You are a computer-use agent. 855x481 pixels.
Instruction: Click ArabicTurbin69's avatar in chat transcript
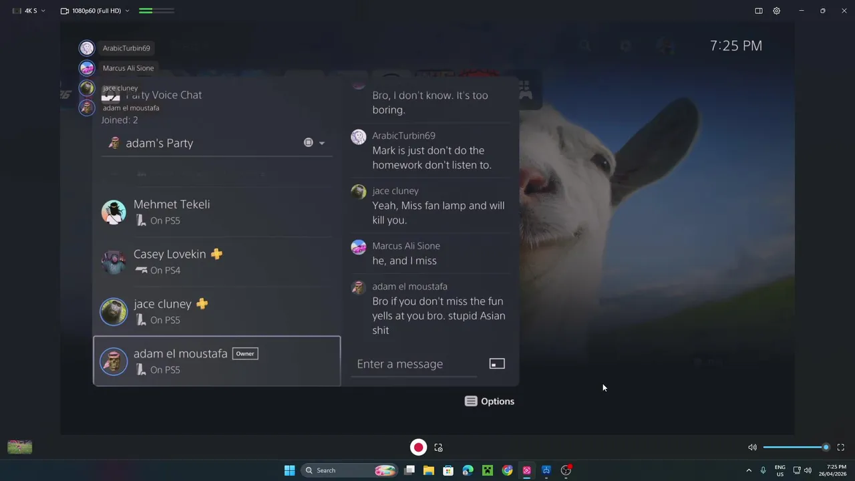click(x=359, y=137)
